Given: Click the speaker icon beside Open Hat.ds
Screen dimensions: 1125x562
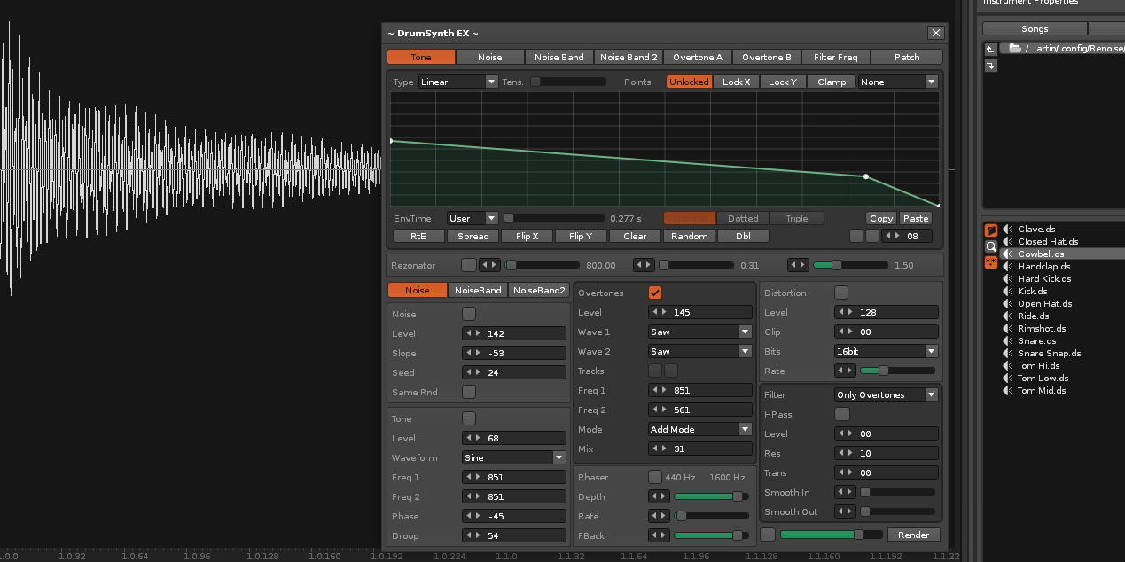Looking at the screenshot, I should point(1008,304).
